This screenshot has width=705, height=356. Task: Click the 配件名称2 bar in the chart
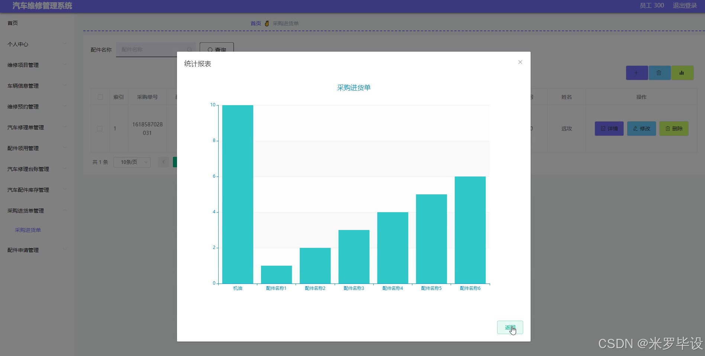[x=315, y=266]
